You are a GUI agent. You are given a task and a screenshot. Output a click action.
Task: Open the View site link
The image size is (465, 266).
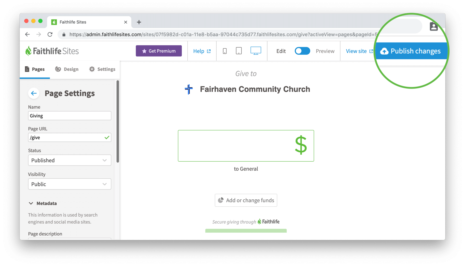359,51
